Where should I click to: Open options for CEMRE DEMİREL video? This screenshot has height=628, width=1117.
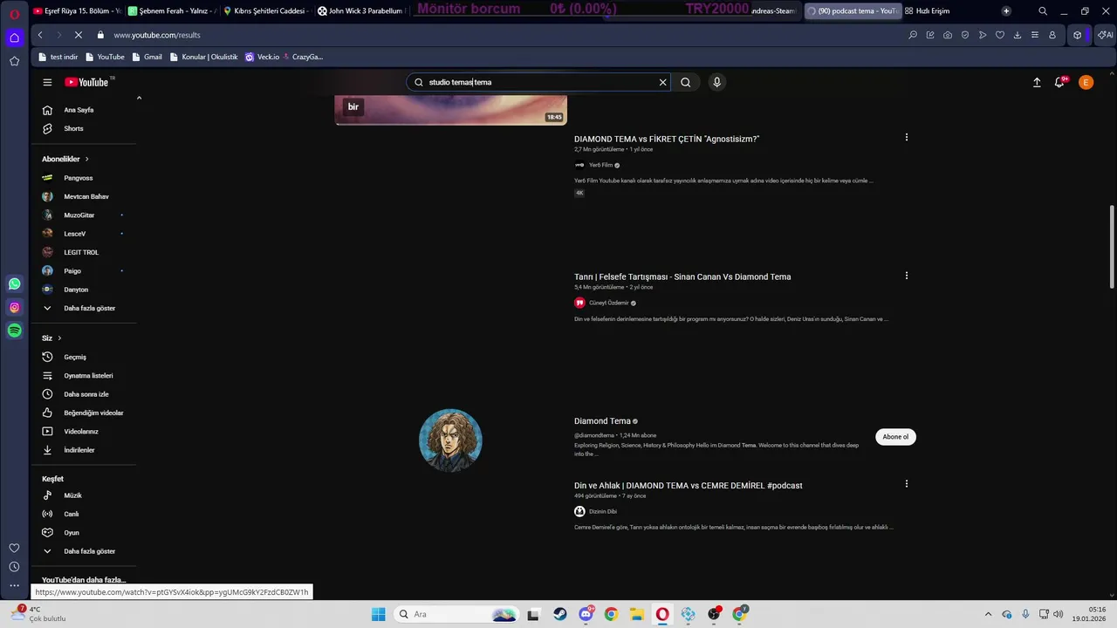coord(907,484)
